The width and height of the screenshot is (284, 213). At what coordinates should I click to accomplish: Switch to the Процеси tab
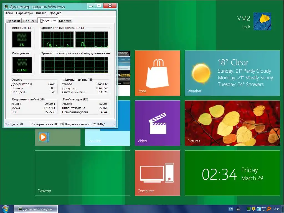point(30,21)
